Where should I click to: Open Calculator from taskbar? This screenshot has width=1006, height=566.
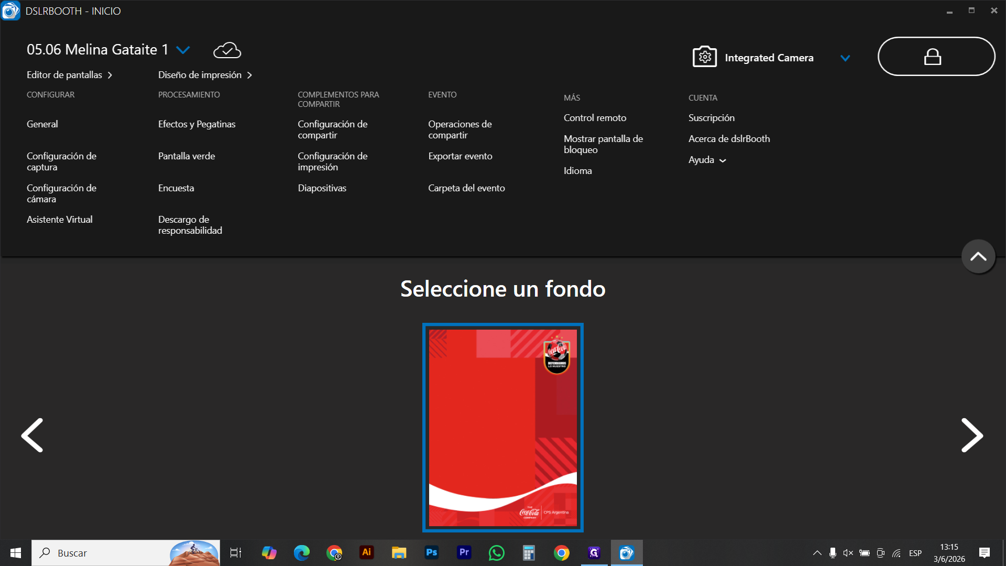529,553
